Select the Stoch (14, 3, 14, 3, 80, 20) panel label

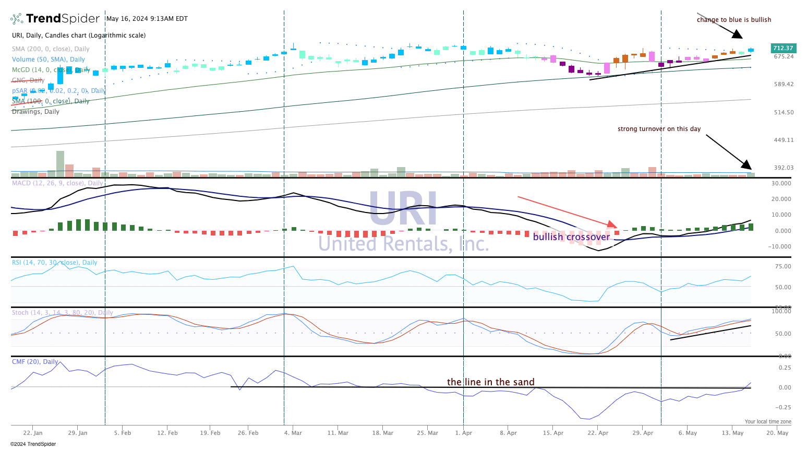click(62, 313)
